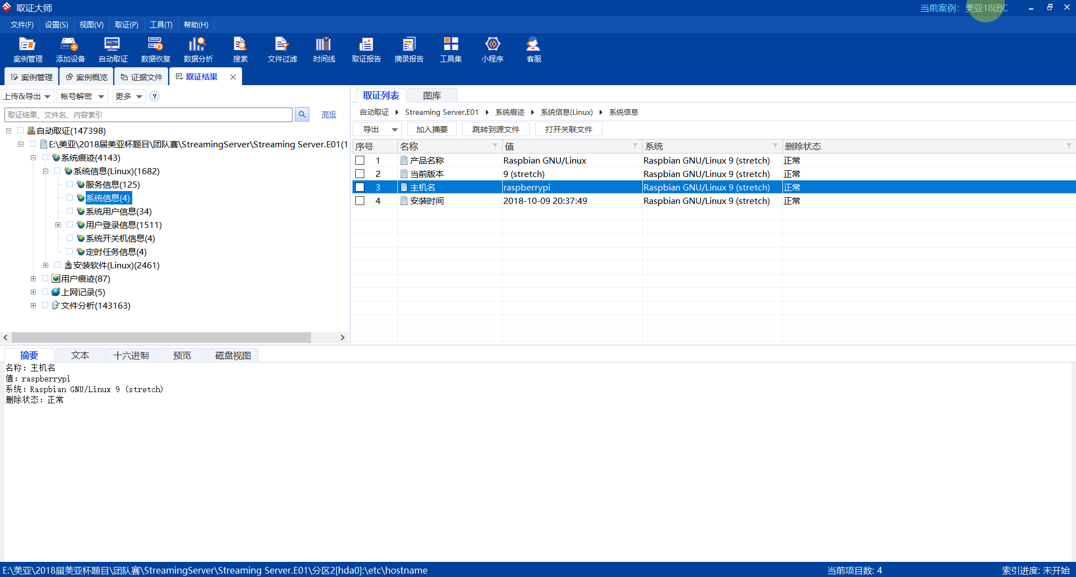Viewport: 1076px width, 577px height.
Task: Collapse 系统痕迹(4143) node
Action: (33, 157)
